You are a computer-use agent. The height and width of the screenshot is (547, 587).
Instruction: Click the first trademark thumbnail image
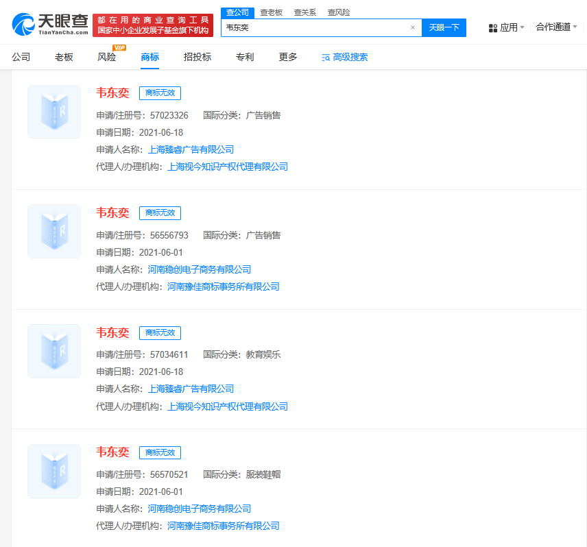pyautogui.click(x=54, y=112)
